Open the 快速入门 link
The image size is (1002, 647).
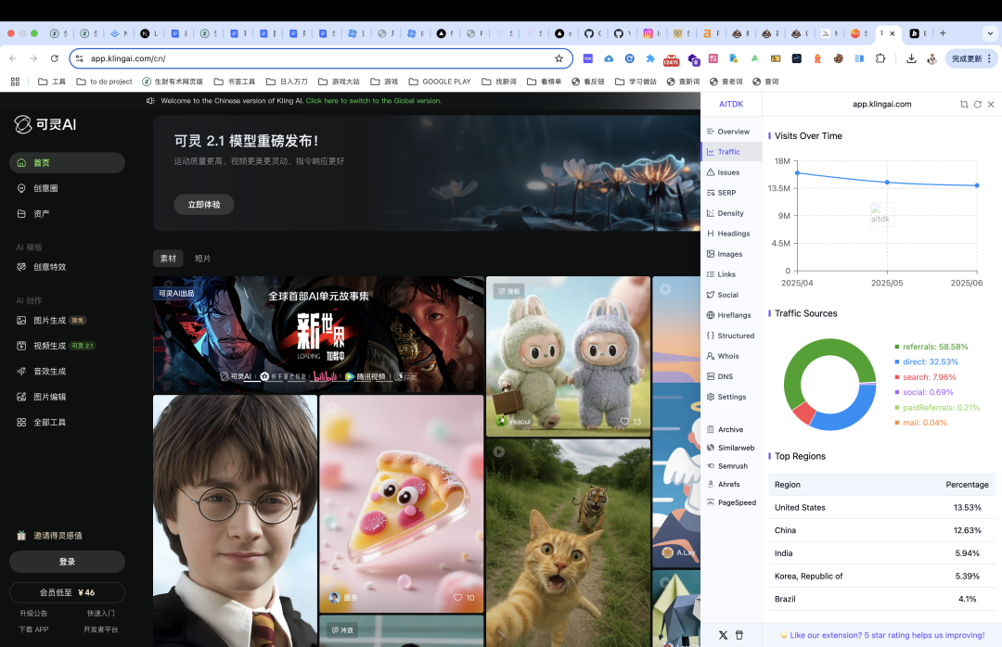click(x=101, y=613)
